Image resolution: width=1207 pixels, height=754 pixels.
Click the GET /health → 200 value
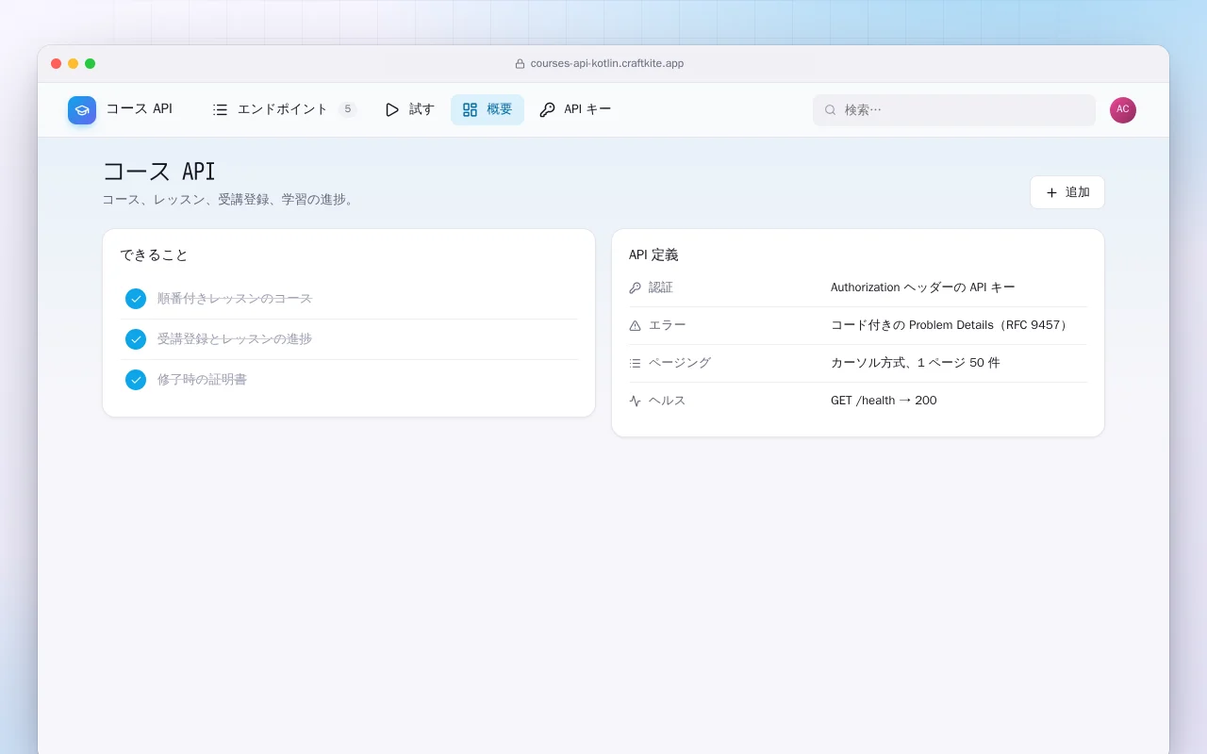(884, 401)
